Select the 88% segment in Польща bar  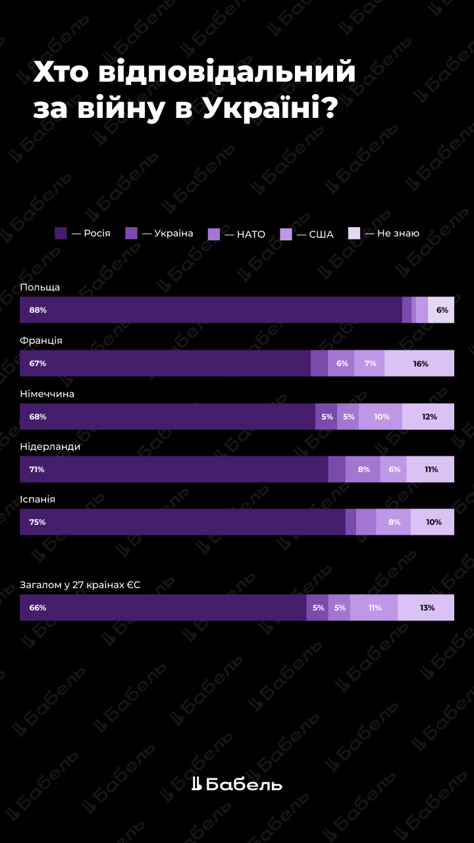(211, 310)
